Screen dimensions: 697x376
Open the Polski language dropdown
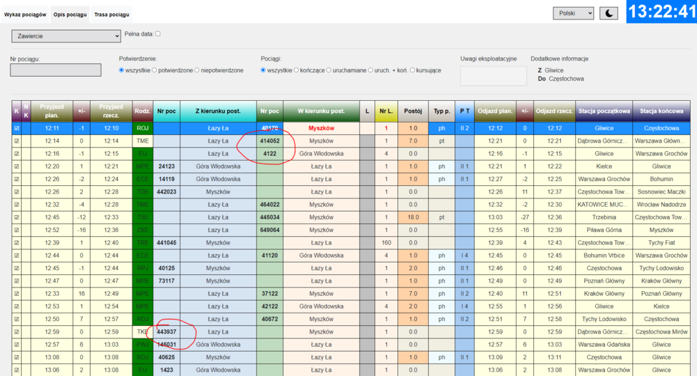[573, 13]
